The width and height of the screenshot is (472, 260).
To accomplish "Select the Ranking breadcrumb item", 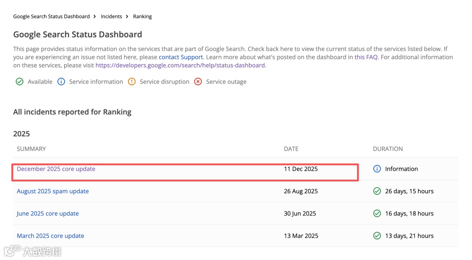I will [x=142, y=17].
